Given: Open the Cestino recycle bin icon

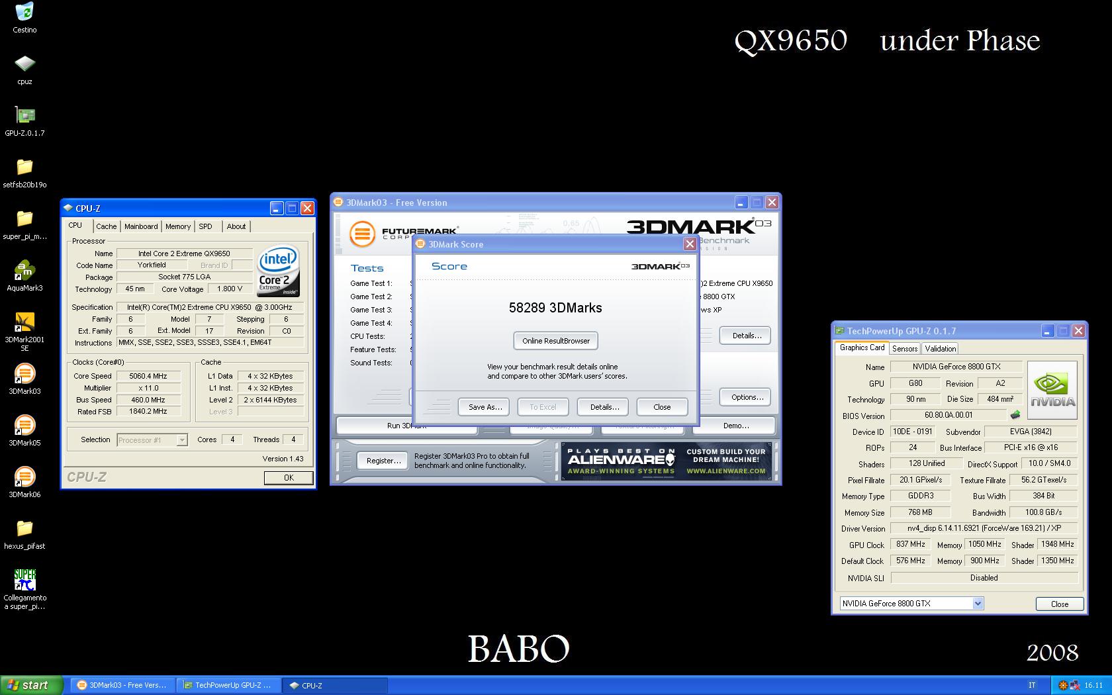Looking at the screenshot, I should (24, 13).
